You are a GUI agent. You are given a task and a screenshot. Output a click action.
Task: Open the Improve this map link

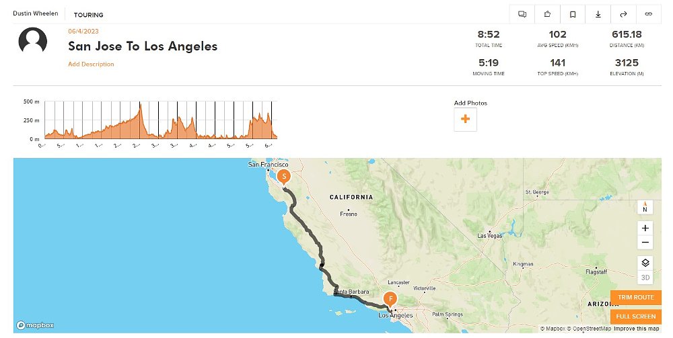tap(637, 329)
